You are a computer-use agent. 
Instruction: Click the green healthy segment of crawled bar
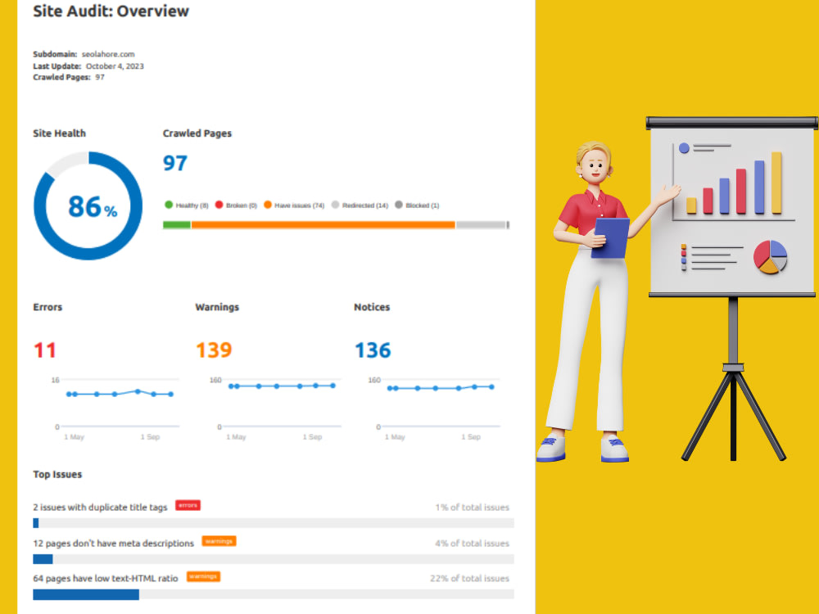pyautogui.click(x=177, y=225)
